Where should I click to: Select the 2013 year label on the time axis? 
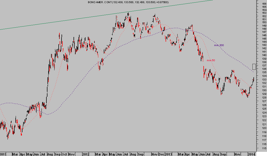pyautogui.click(x=167, y=154)
